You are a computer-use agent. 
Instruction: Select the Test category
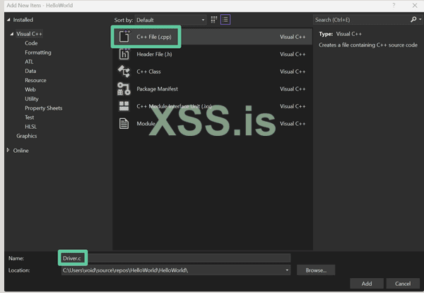(30, 117)
